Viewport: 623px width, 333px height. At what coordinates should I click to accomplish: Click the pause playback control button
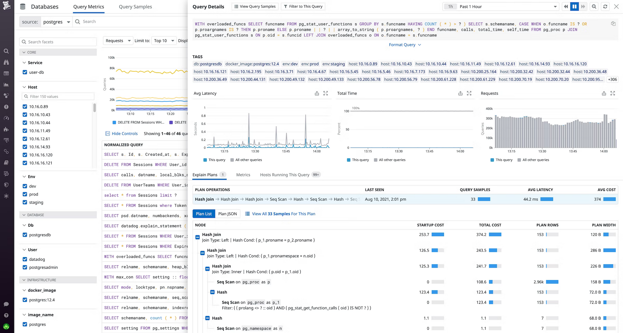[574, 6]
